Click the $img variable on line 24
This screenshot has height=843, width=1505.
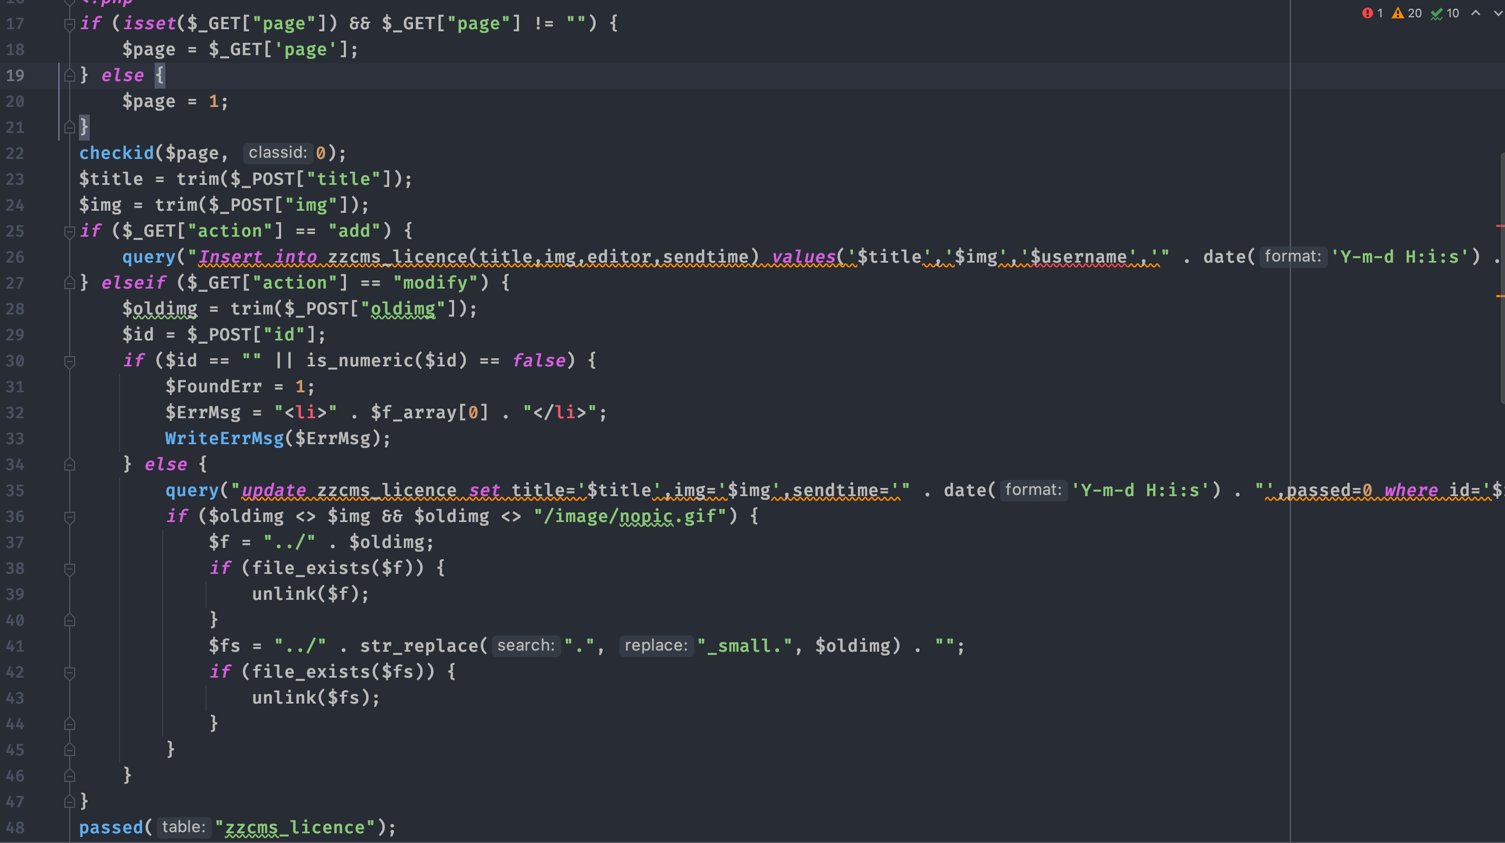click(101, 205)
